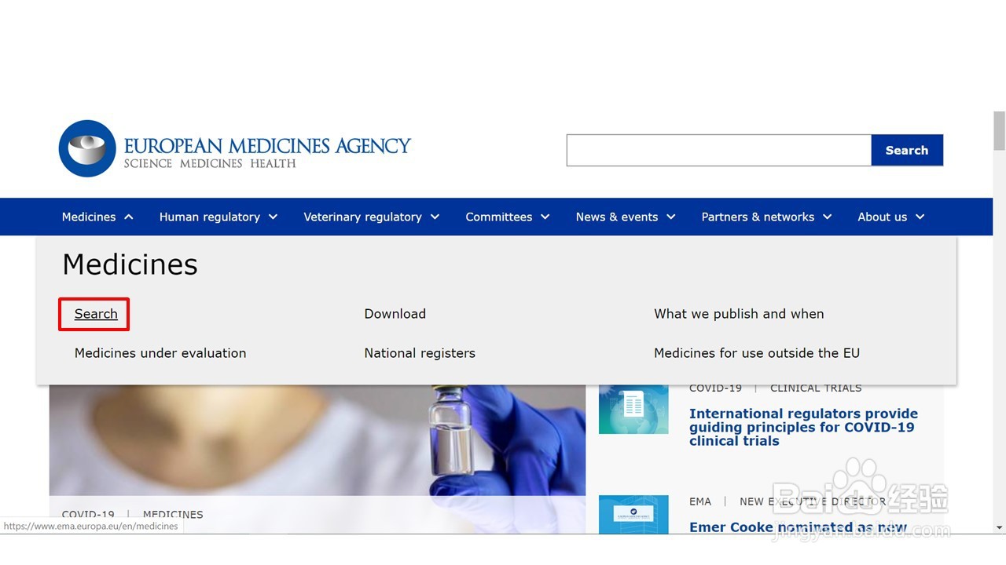Click the vertical scrollbar thumb
This screenshot has height=565, width=1006.
999,130
